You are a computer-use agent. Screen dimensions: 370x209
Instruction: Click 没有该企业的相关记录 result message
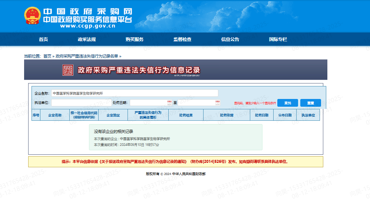113,131
